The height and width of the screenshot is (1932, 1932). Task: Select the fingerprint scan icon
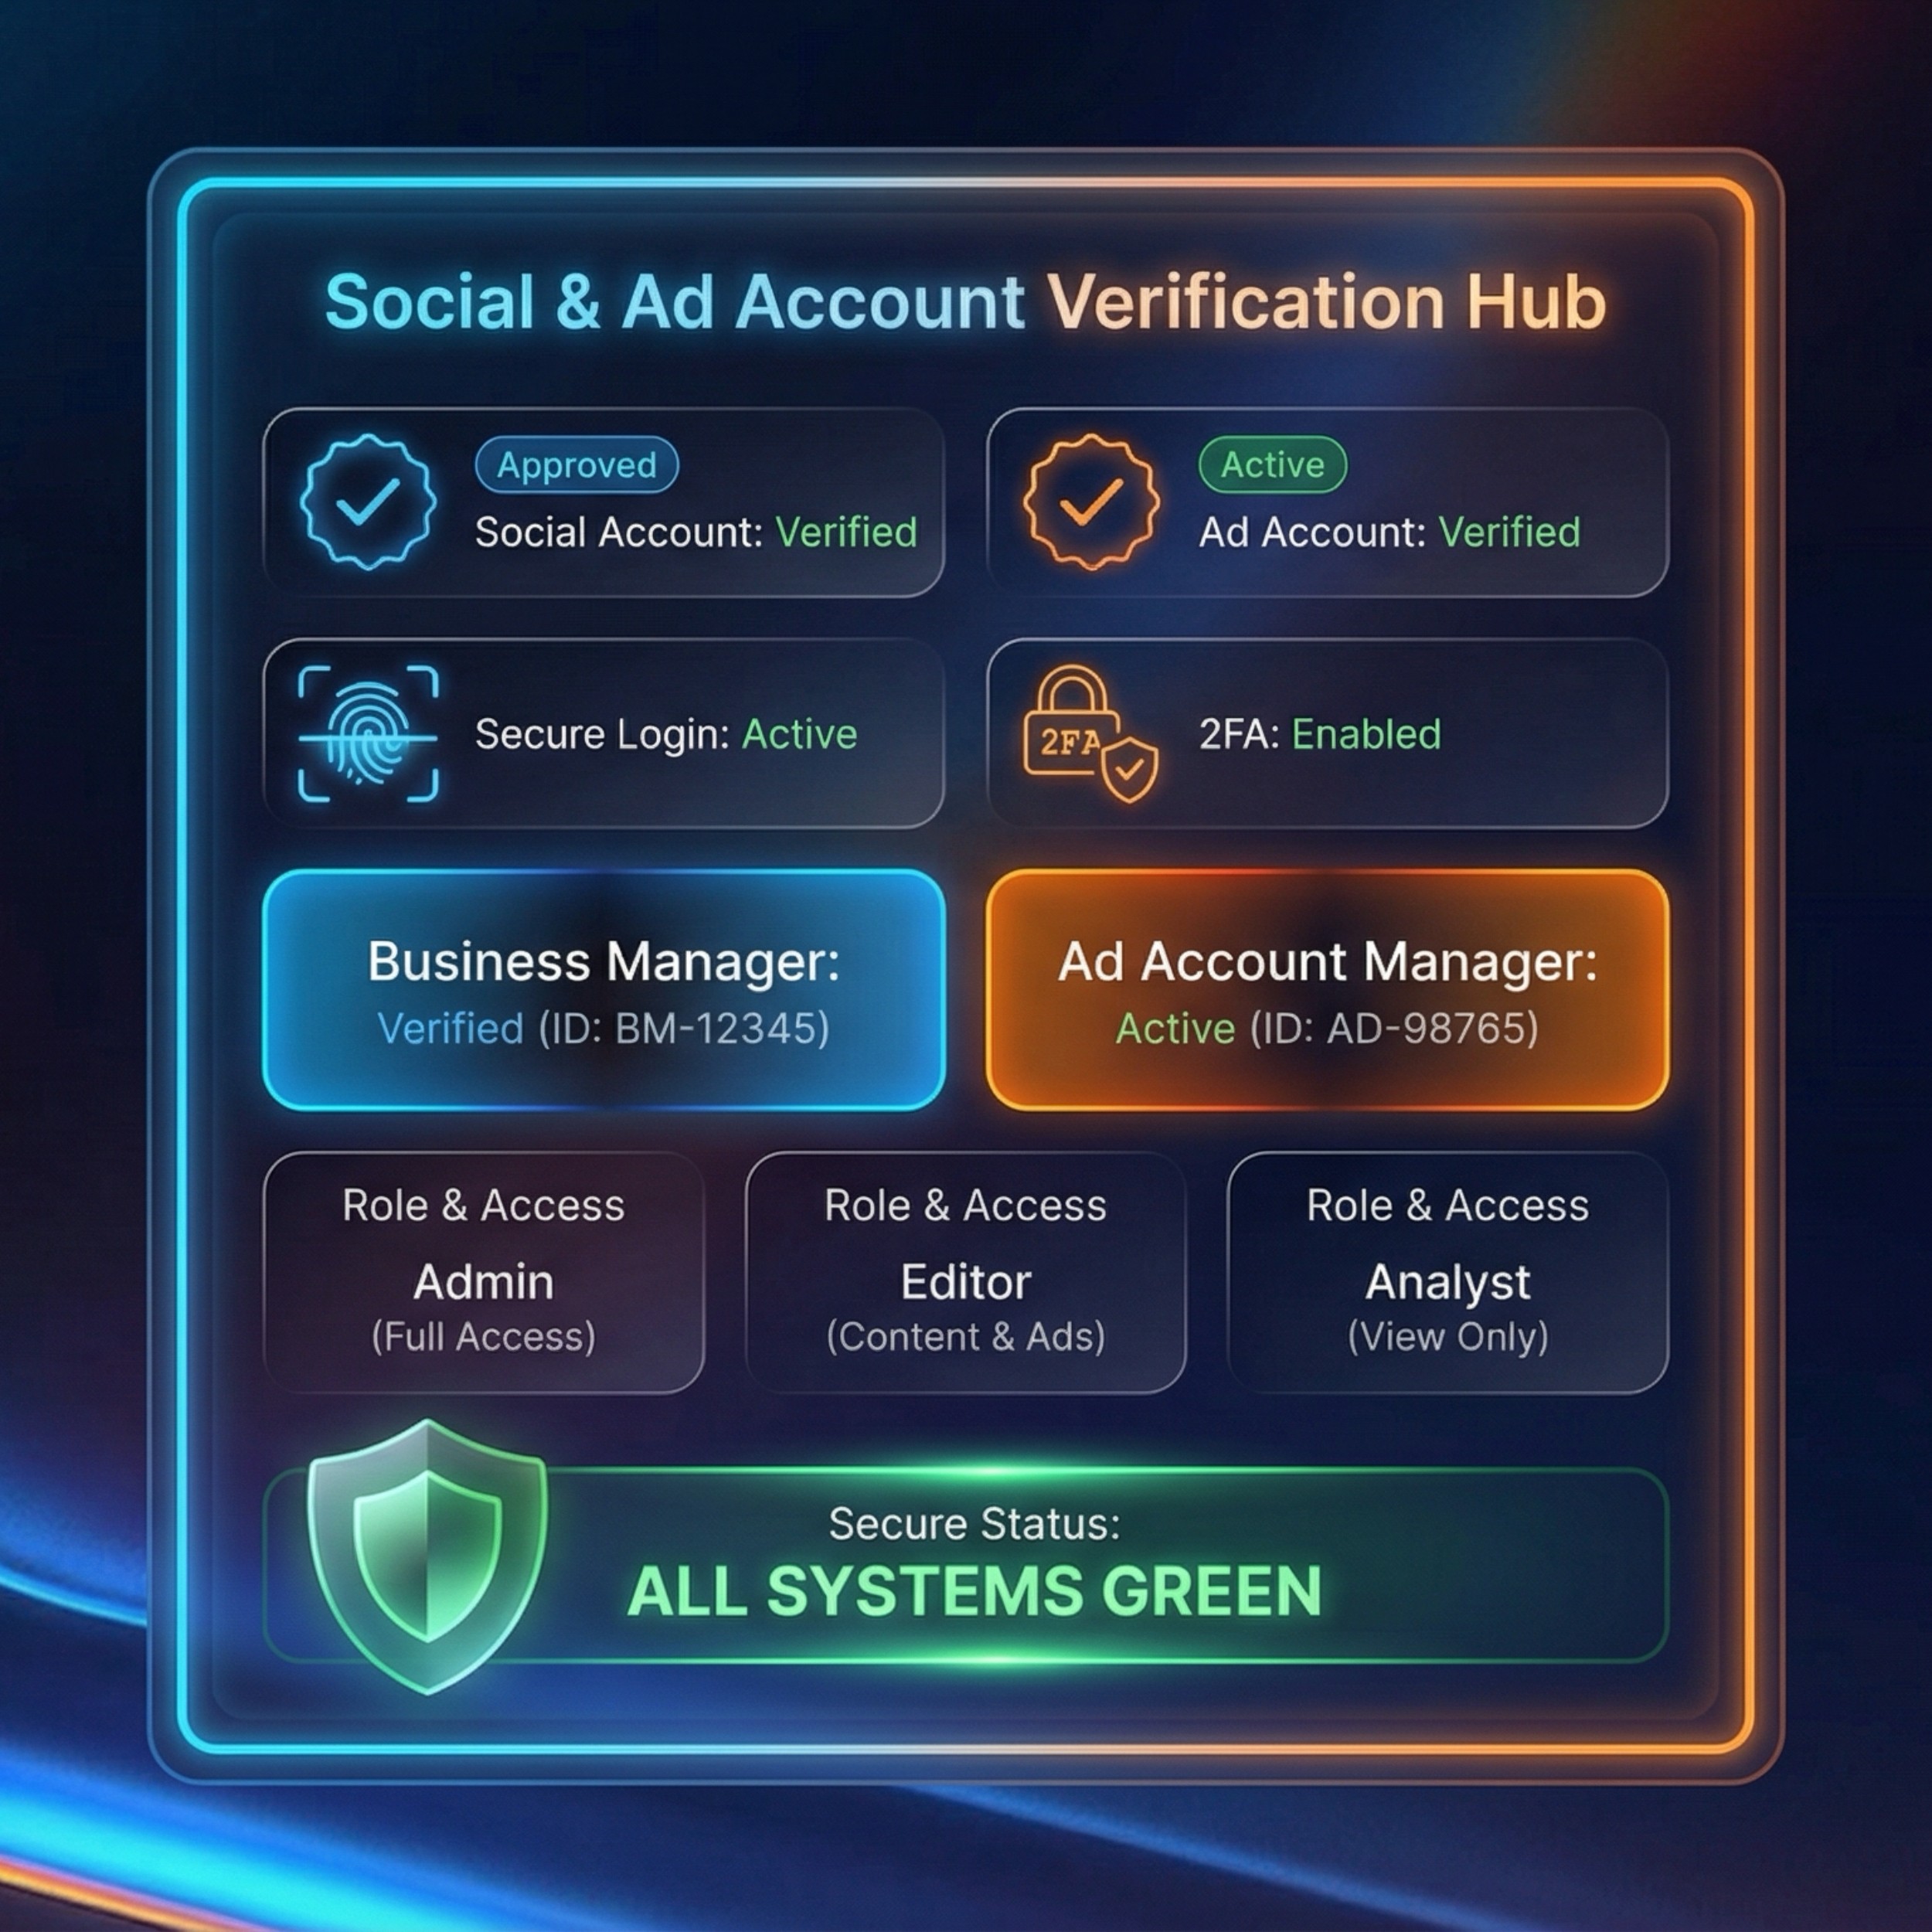[x=368, y=734]
